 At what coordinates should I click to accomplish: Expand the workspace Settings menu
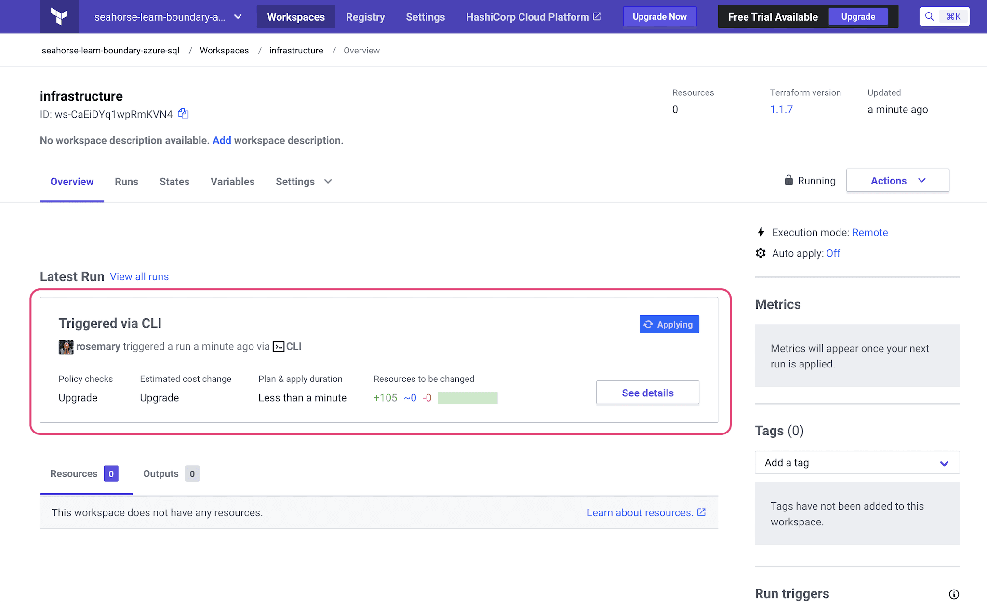tap(304, 182)
